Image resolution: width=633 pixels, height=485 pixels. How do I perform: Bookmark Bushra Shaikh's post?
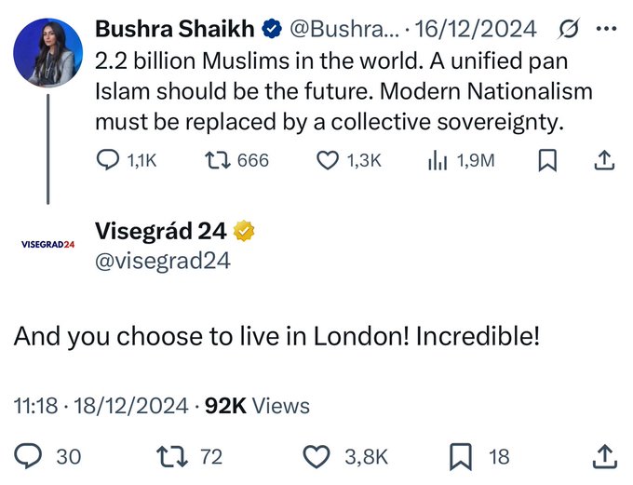coord(548,160)
